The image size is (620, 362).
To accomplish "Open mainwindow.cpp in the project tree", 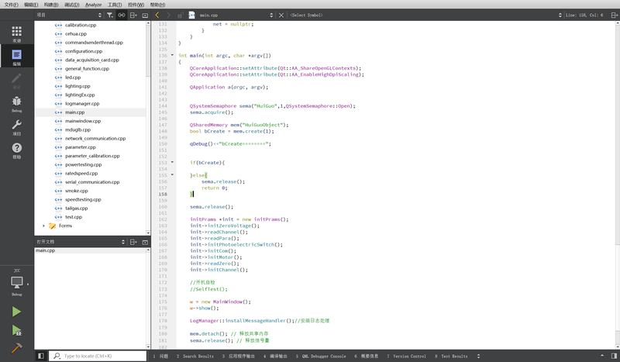I will point(83,121).
